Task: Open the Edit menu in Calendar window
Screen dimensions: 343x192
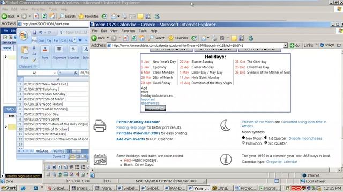Action: pyautogui.click(x=104, y=31)
